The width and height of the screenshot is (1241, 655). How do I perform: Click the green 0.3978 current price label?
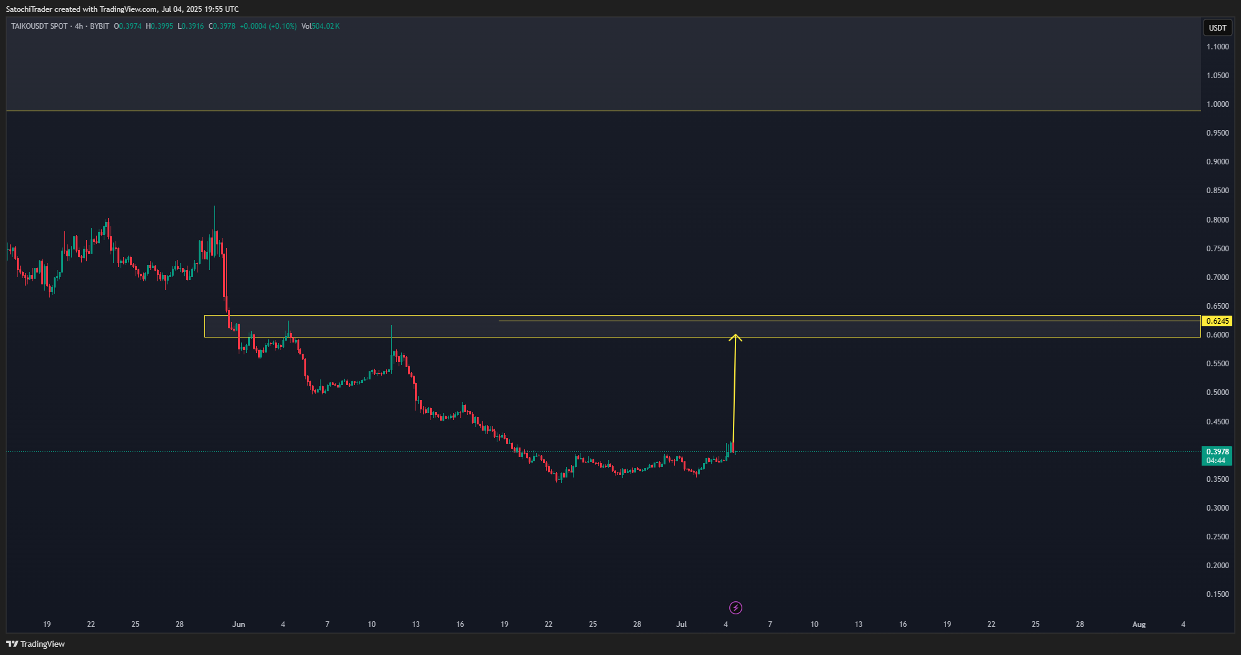(x=1217, y=456)
